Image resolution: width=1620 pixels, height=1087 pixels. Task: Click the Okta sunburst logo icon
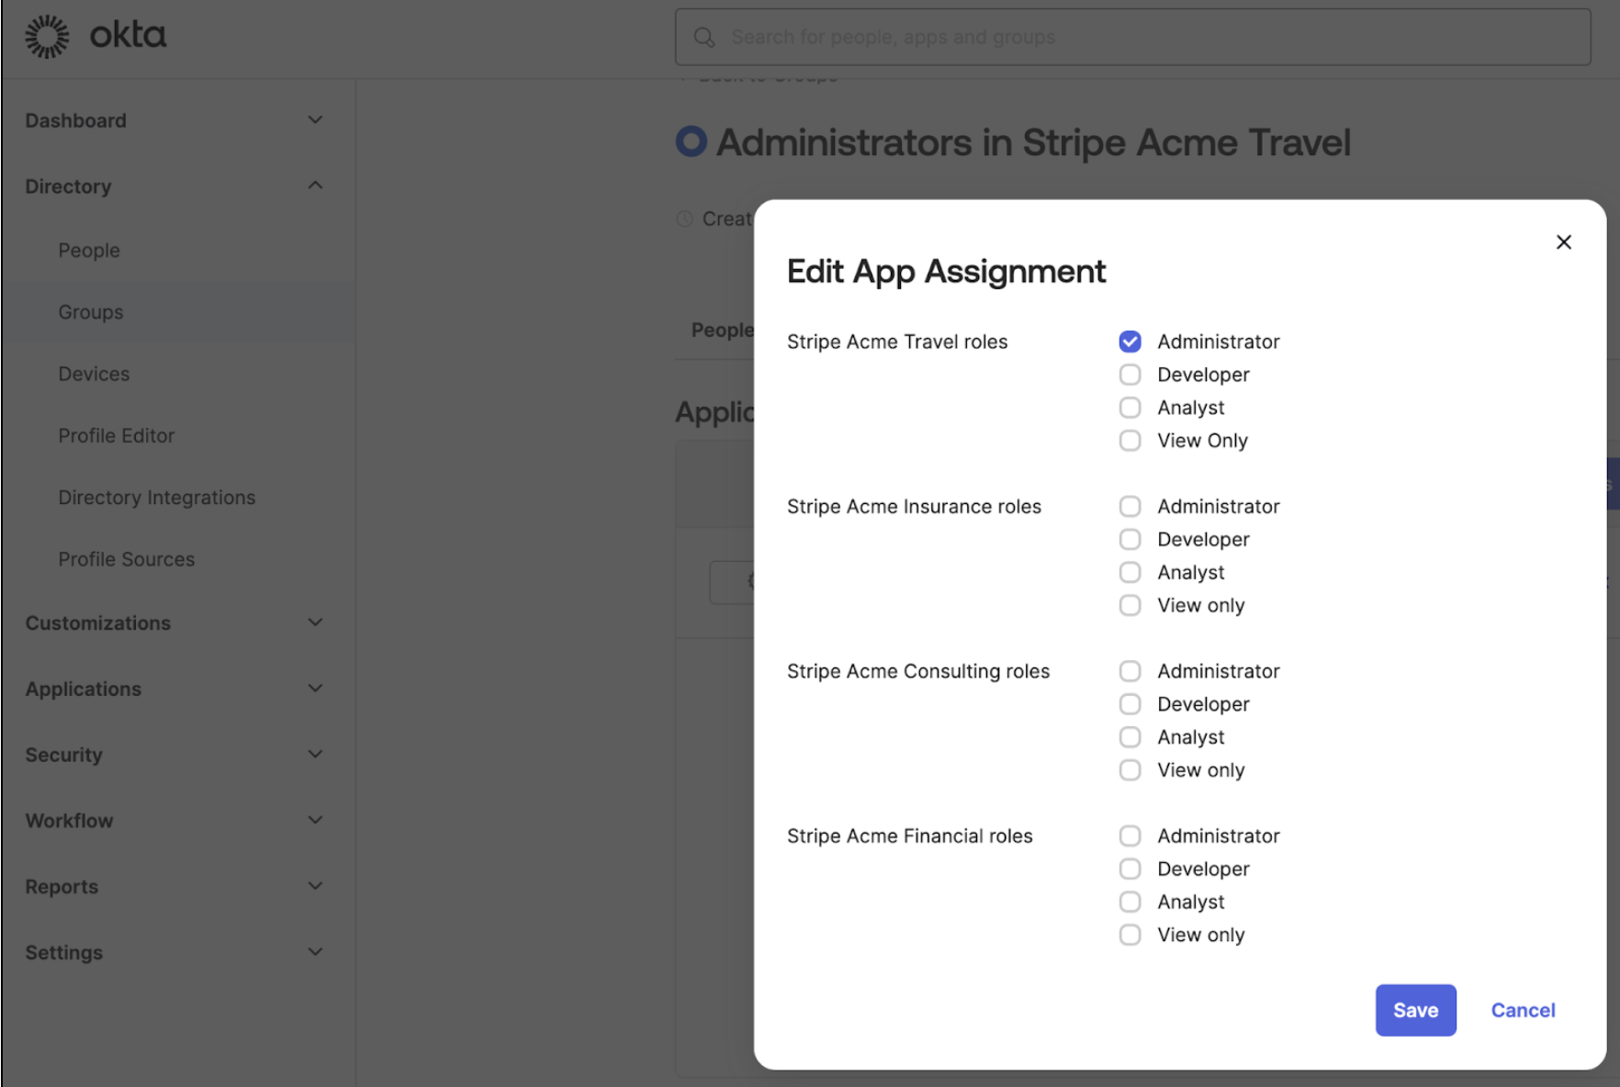(46, 37)
